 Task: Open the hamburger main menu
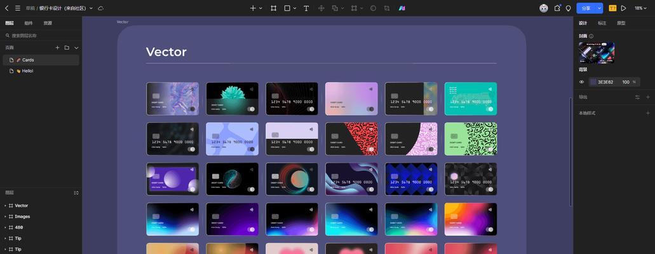tap(18, 8)
